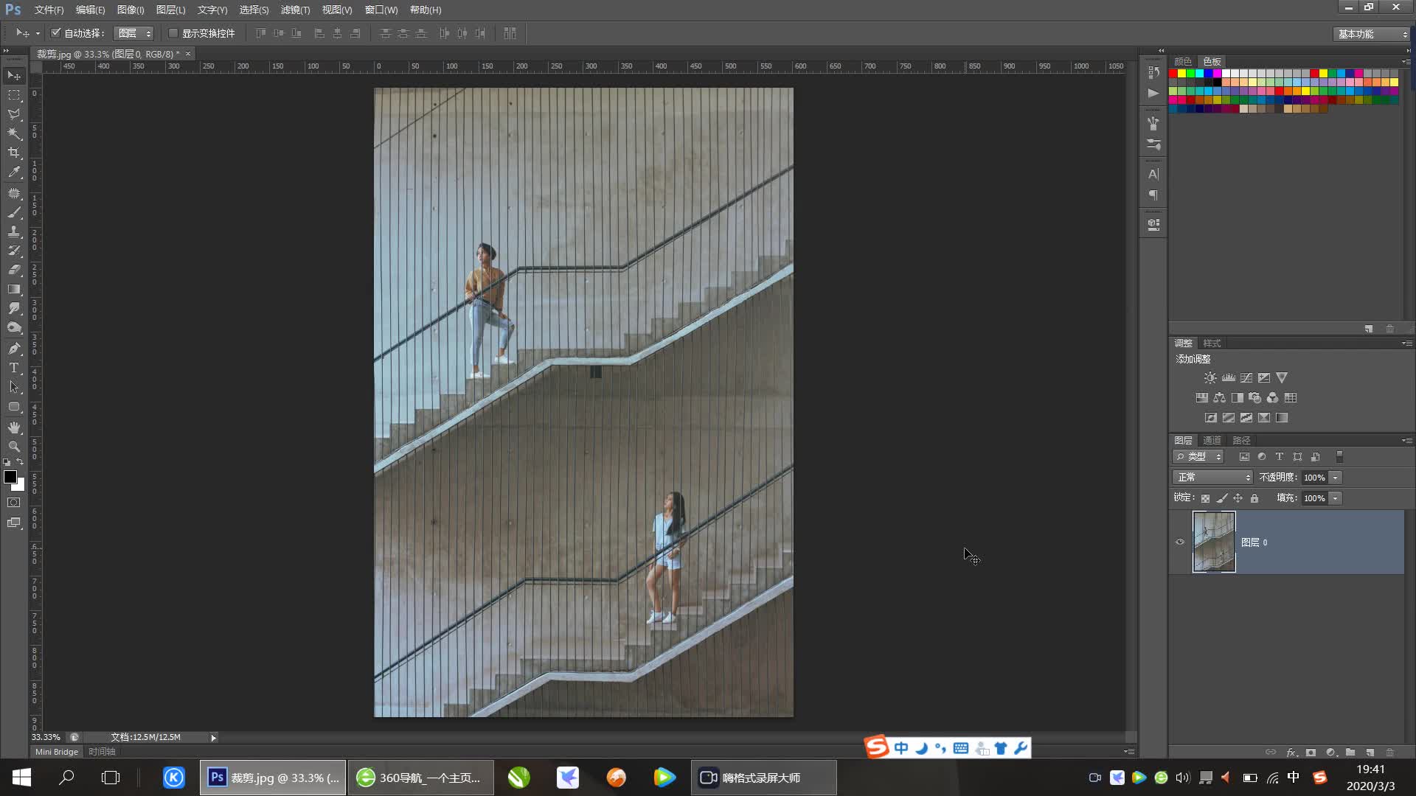Select the Pen tool

(x=14, y=349)
